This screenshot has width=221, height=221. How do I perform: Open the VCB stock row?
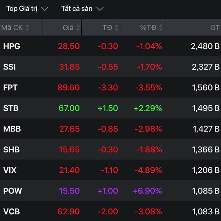tap(110, 211)
